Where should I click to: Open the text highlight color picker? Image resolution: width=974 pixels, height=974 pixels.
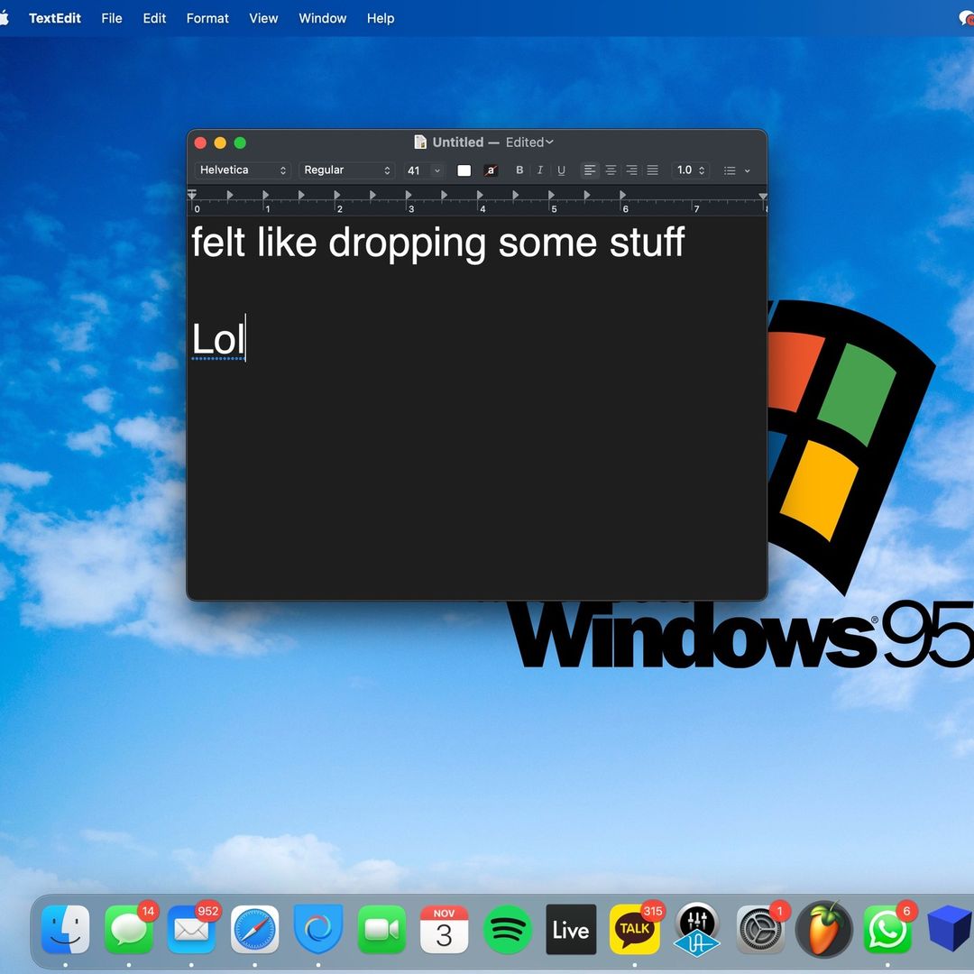coord(491,170)
